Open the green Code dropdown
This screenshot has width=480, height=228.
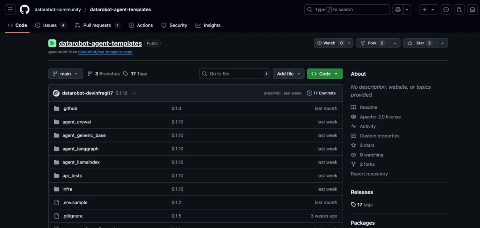(x=325, y=74)
